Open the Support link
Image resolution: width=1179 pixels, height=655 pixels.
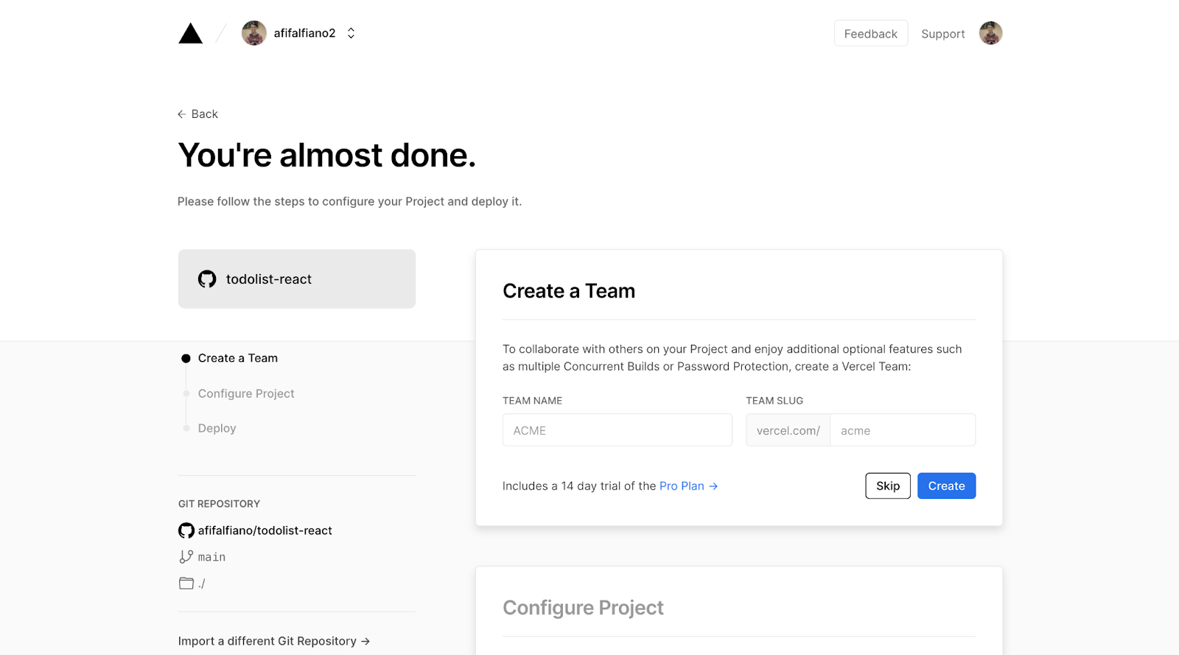pyautogui.click(x=942, y=34)
